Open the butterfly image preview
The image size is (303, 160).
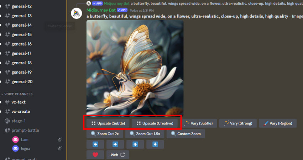135,68
